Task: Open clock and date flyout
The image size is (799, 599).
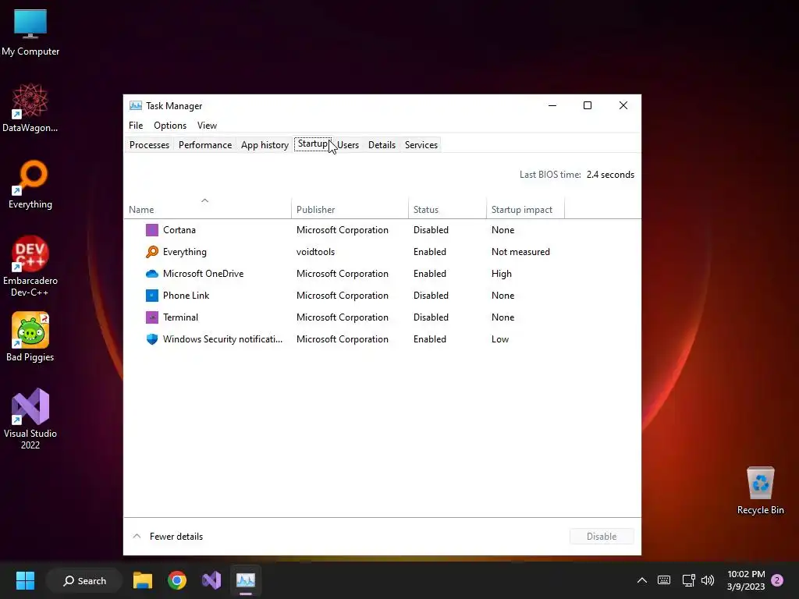Action: 746,580
